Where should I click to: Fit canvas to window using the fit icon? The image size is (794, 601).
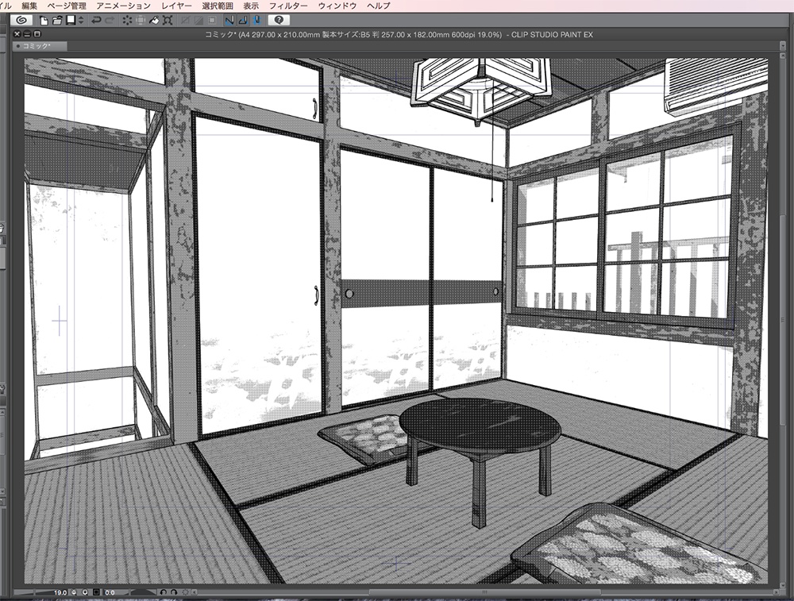coord(97,592)
